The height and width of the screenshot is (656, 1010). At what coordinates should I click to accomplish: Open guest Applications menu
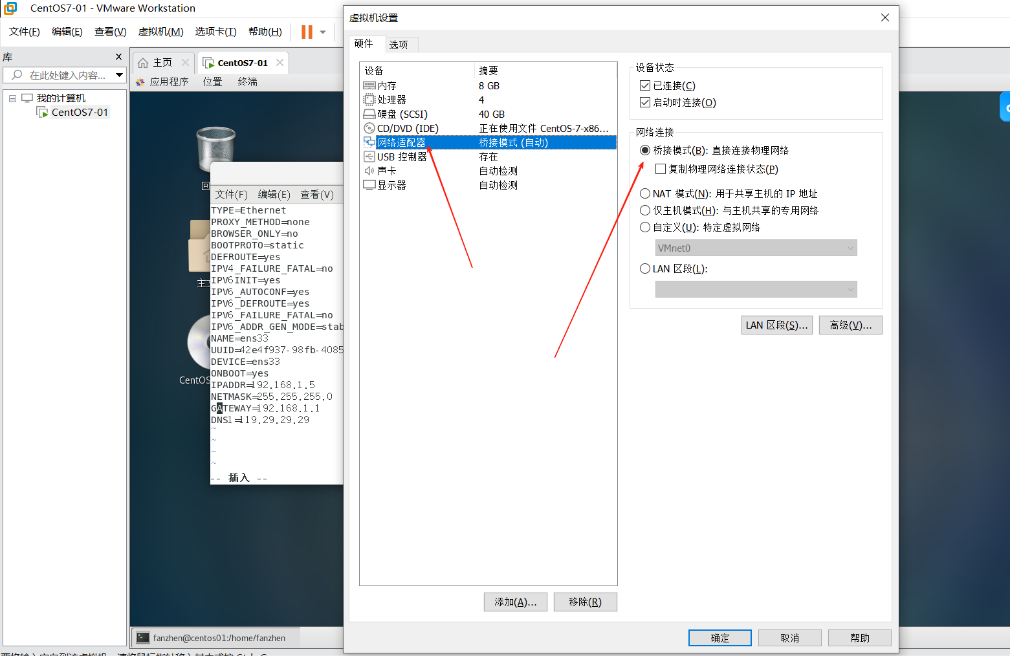pyautogui.click(x=162, y=82)
